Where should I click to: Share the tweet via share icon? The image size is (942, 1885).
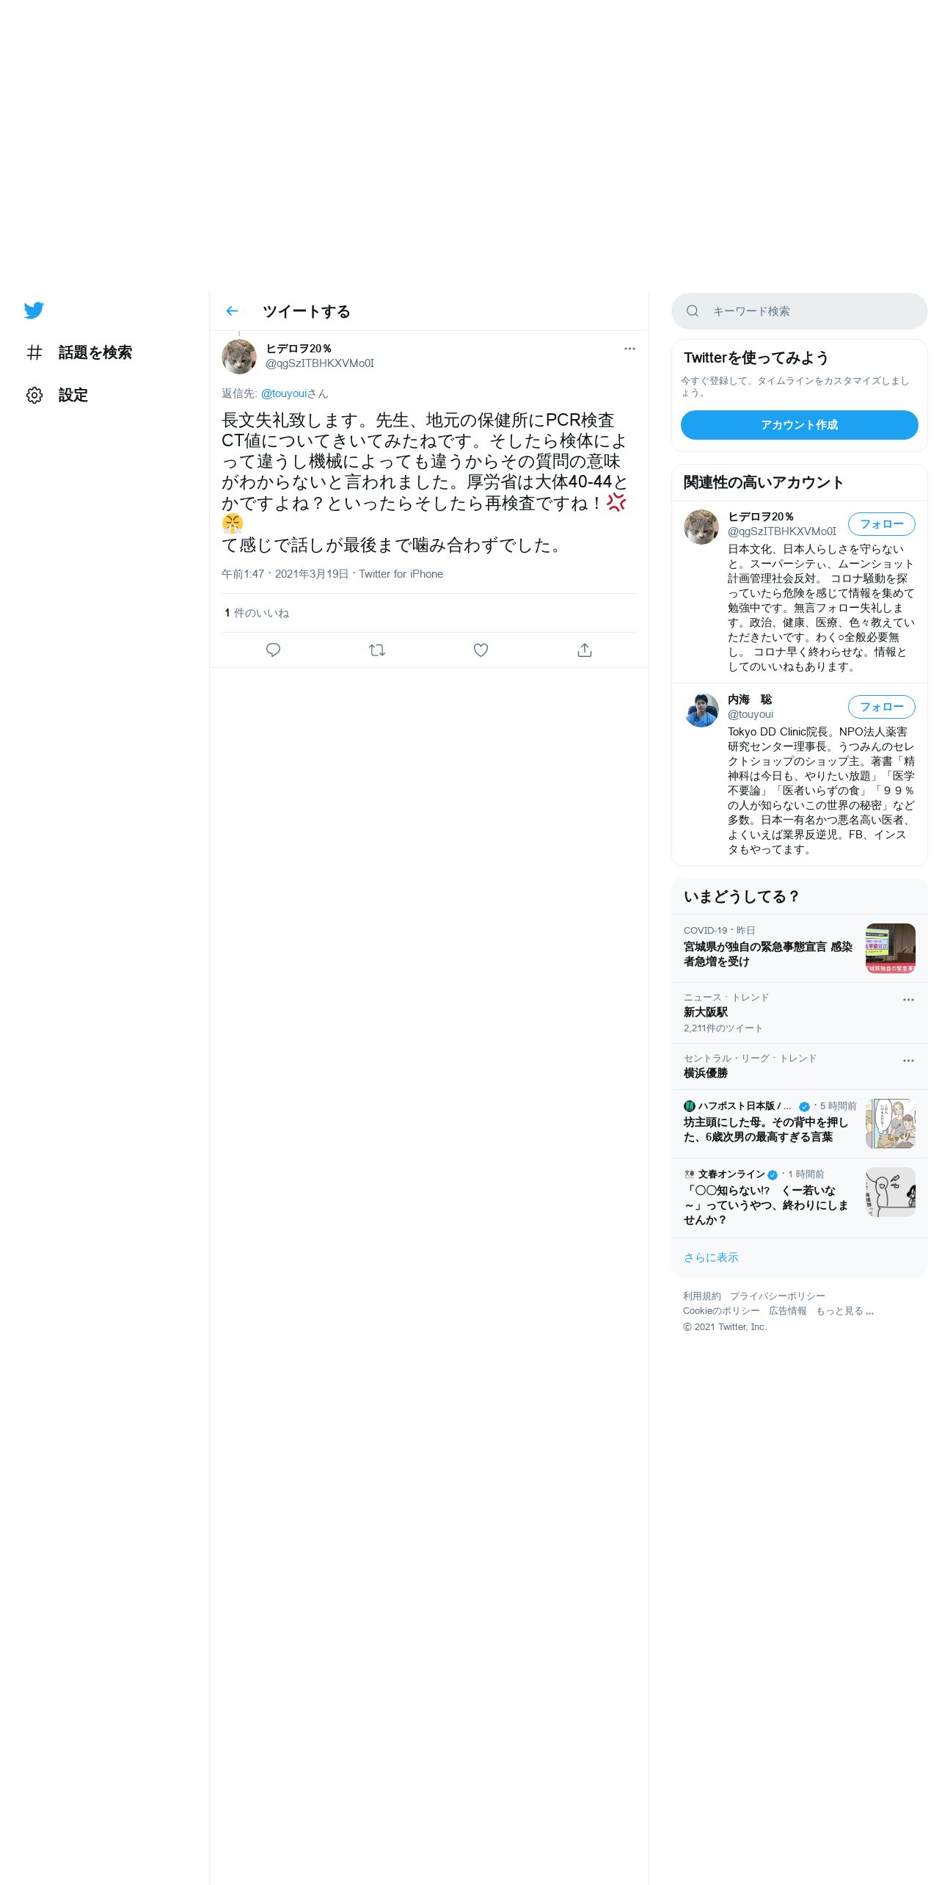pyautogui.click(x=585, y=650)
